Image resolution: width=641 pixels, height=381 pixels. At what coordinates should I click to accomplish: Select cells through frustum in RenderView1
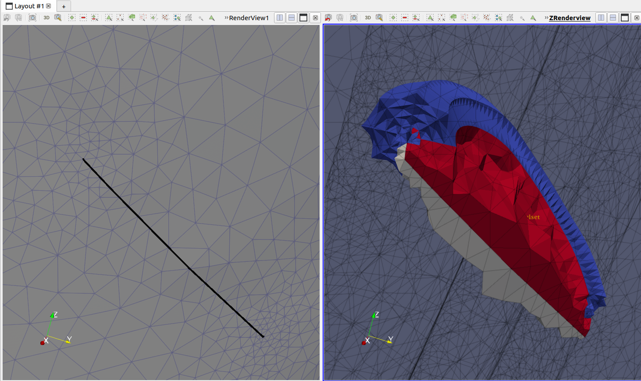pyautogui.click(x=132, y=18)
